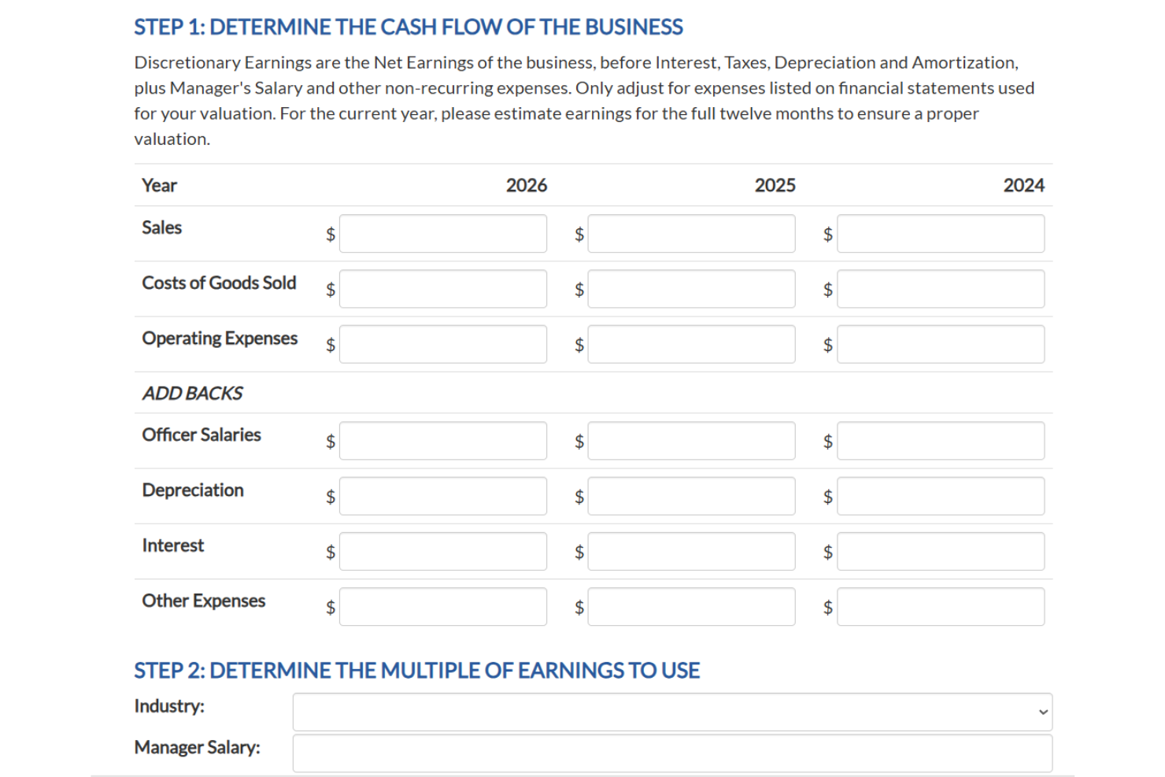Focus the 2024 Operating Expenses field
This screenshot has height=777, width=1165.
coord(940,344)
